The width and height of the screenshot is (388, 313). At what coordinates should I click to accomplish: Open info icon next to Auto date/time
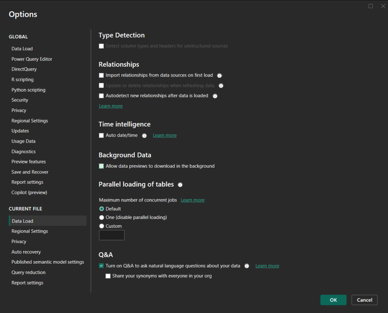click(144, 135)
